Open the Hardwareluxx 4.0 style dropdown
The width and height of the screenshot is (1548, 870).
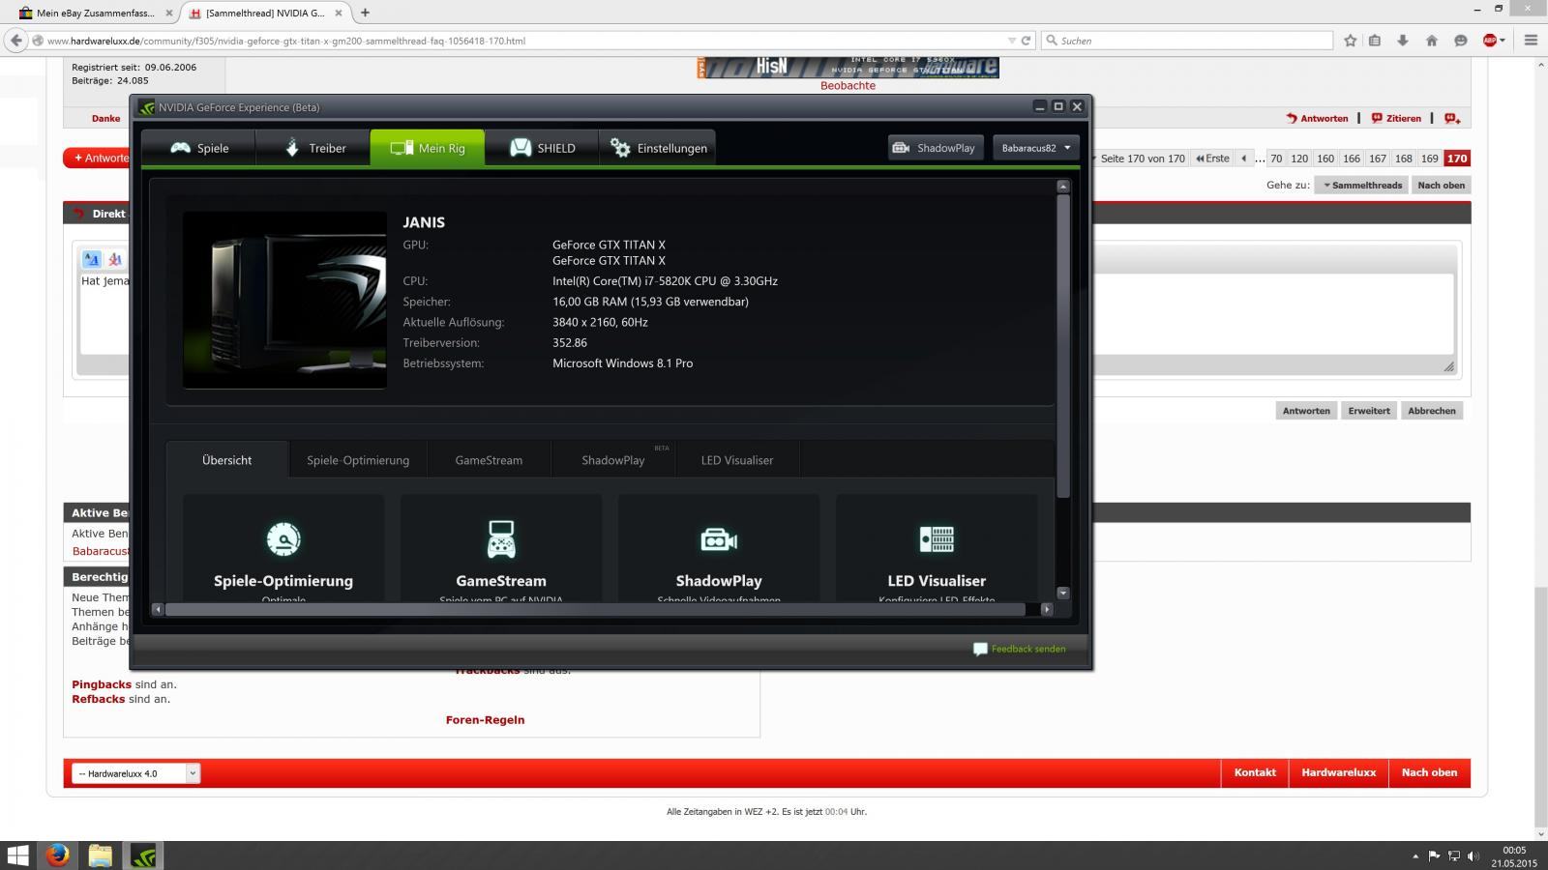[x=135, y=773]
